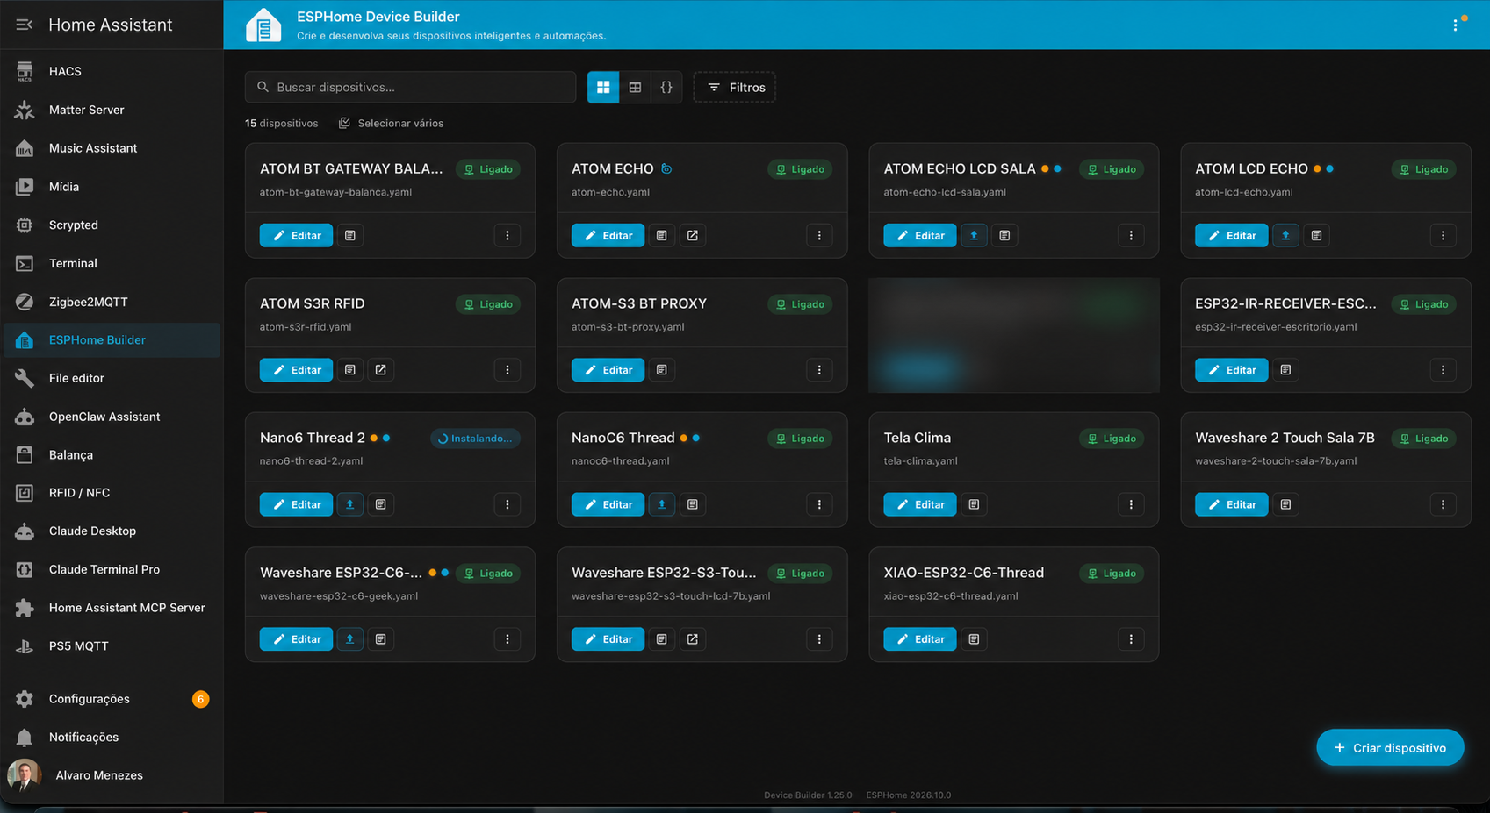Image resolution: width=1490 pixels, height=813 pixels.
Task: Click the atom-echo.yaml file name
Action: 610,192
